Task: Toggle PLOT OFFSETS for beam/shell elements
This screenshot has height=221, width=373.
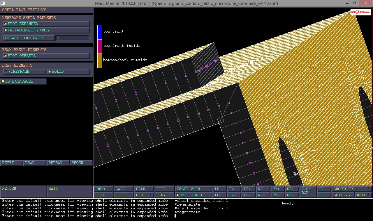Action: tap(46, 56)
